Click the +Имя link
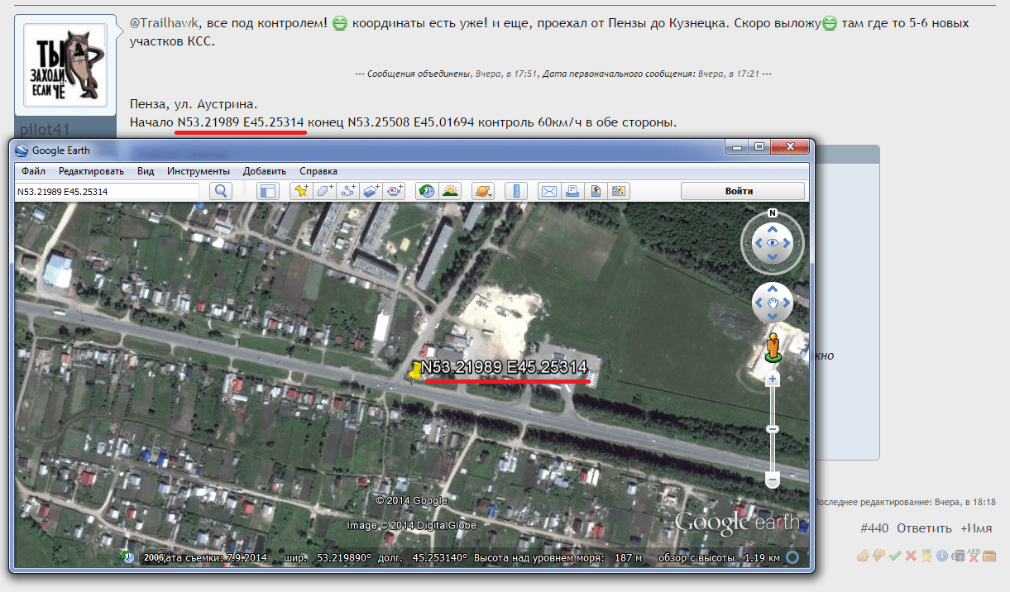Viewport: 1010px width, 592px height. point(976,528)
